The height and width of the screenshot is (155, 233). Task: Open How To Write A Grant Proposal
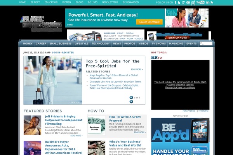click(125, 119)
